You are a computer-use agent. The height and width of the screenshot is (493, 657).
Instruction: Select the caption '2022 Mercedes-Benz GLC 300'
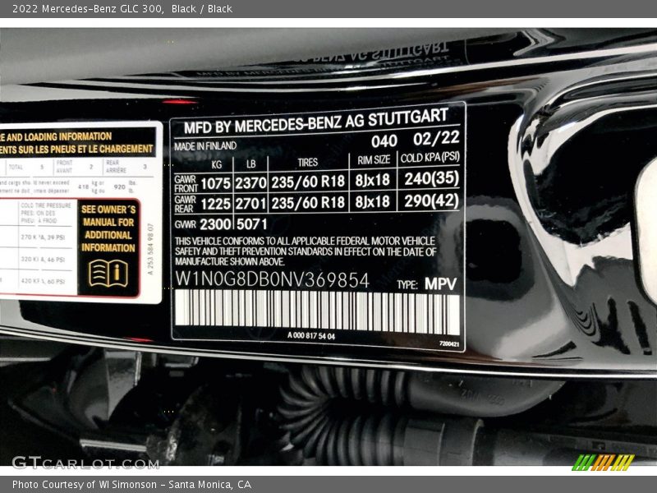[x=88, y=9]
